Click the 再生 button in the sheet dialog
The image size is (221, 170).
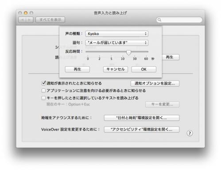pos(78,69)
